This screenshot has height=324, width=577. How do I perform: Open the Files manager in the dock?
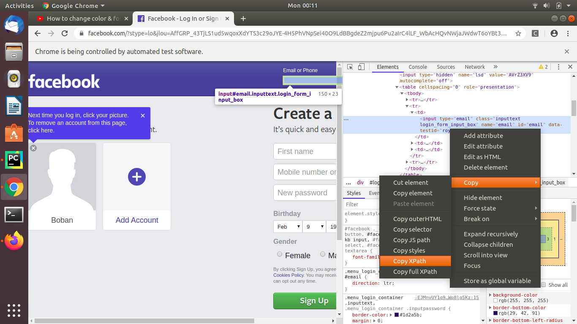14,52
